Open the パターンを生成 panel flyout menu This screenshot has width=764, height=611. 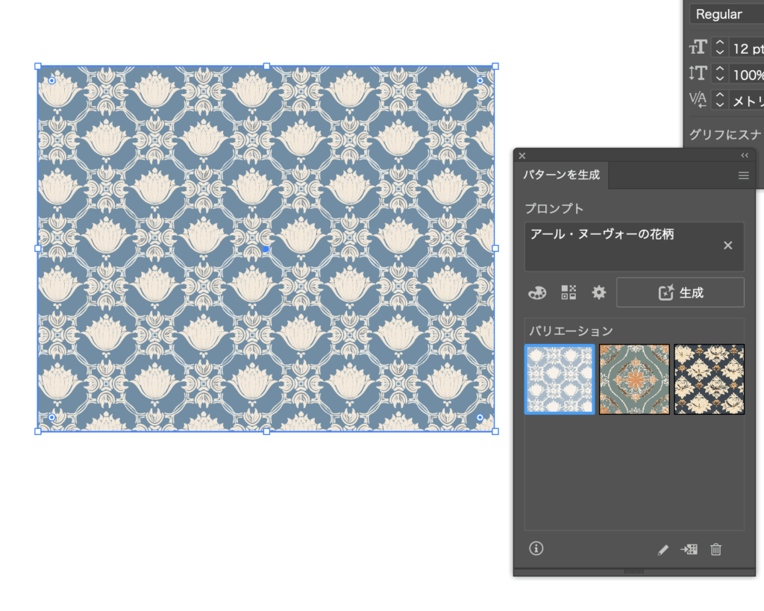(743, 175)
